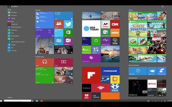Viewport: 172px width, 107px height.
Task: Expand the All apps list
Action: pos(10,97)
